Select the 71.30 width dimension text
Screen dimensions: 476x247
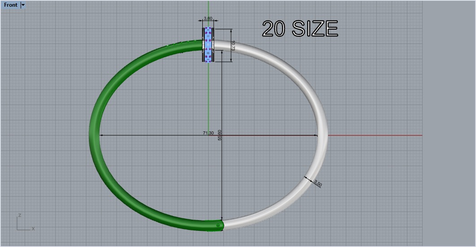pos(208,133)
